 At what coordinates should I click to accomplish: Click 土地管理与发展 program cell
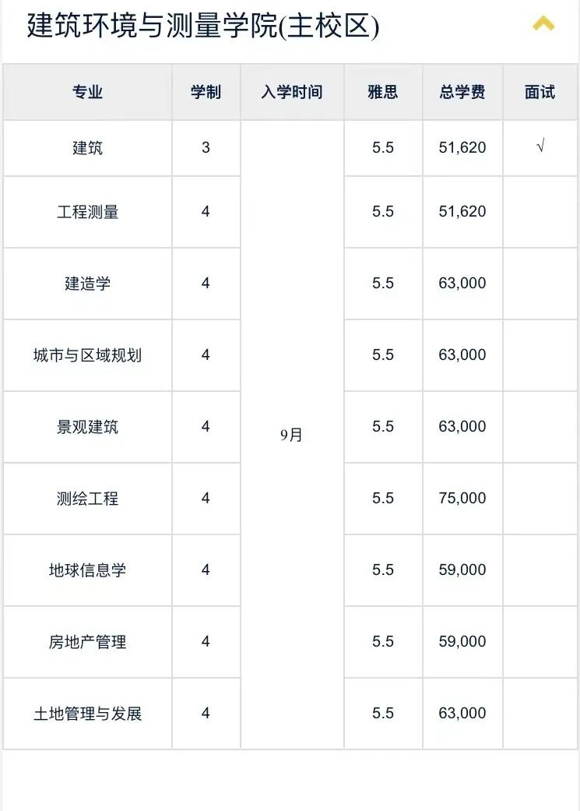[x=87, y=714]
